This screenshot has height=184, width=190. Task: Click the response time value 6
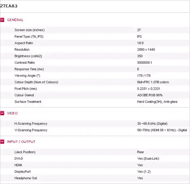(138, 69)
